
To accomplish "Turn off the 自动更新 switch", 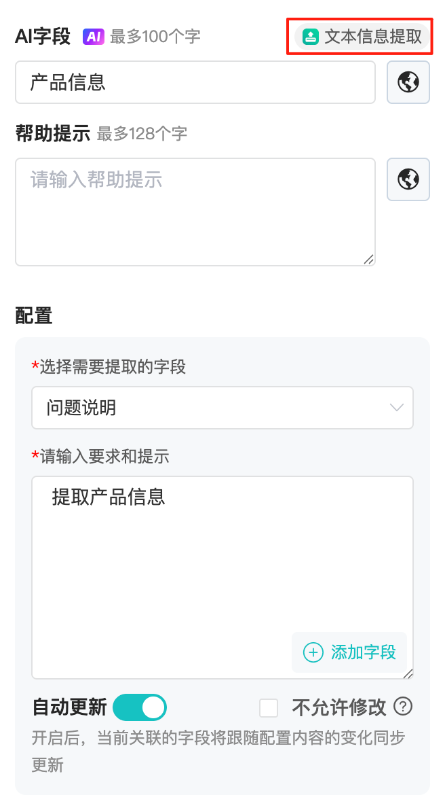I will [140, 707].
